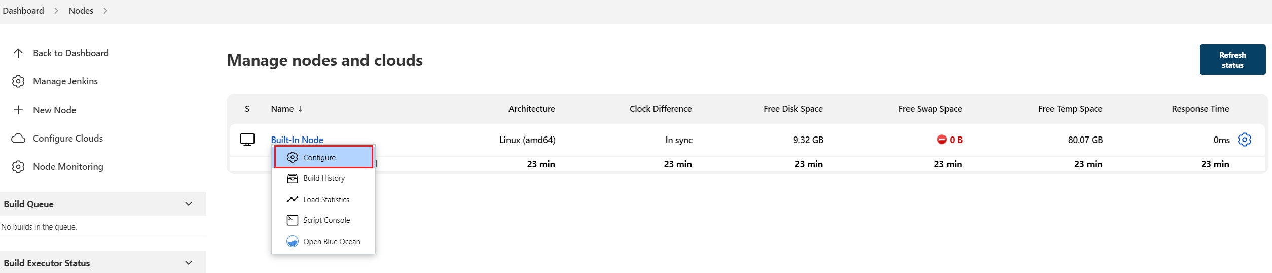This screenshot has height=273, width=1272.
Task: Open Load Statistics from the context menu
Action: point(325,200)
